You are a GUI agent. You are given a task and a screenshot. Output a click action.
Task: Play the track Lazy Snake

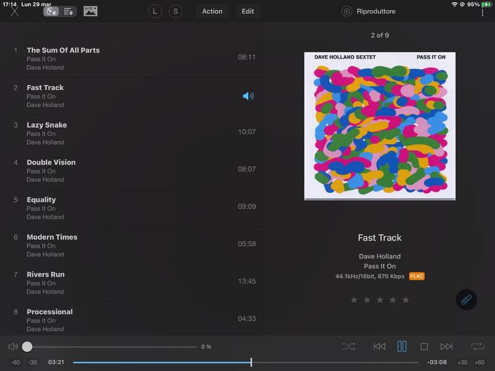[46, 125]
